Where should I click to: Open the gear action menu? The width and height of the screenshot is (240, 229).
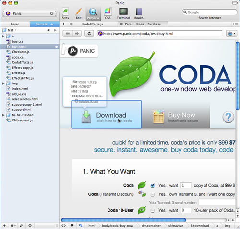click(x=13, y=226)
